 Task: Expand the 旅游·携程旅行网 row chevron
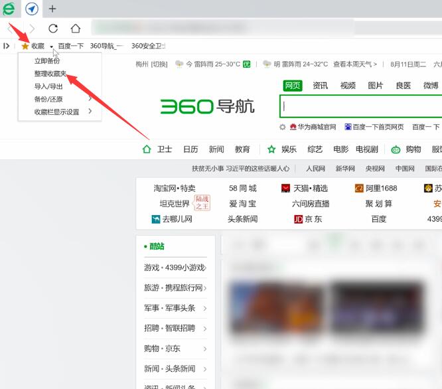tap(205, 288)
